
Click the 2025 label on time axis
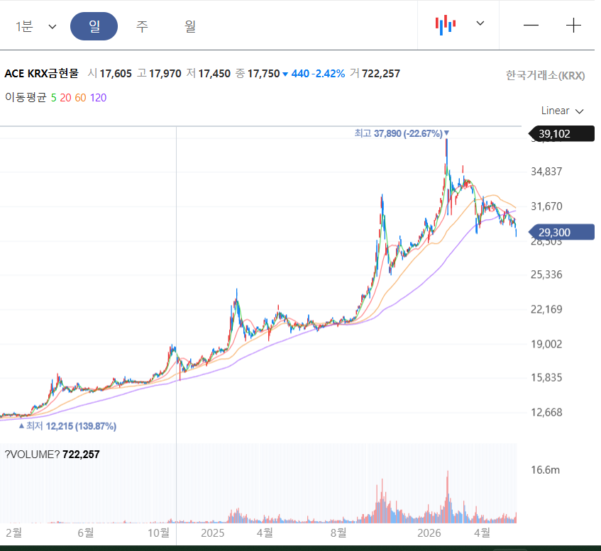pyautogui.click(x=213, y=533)
